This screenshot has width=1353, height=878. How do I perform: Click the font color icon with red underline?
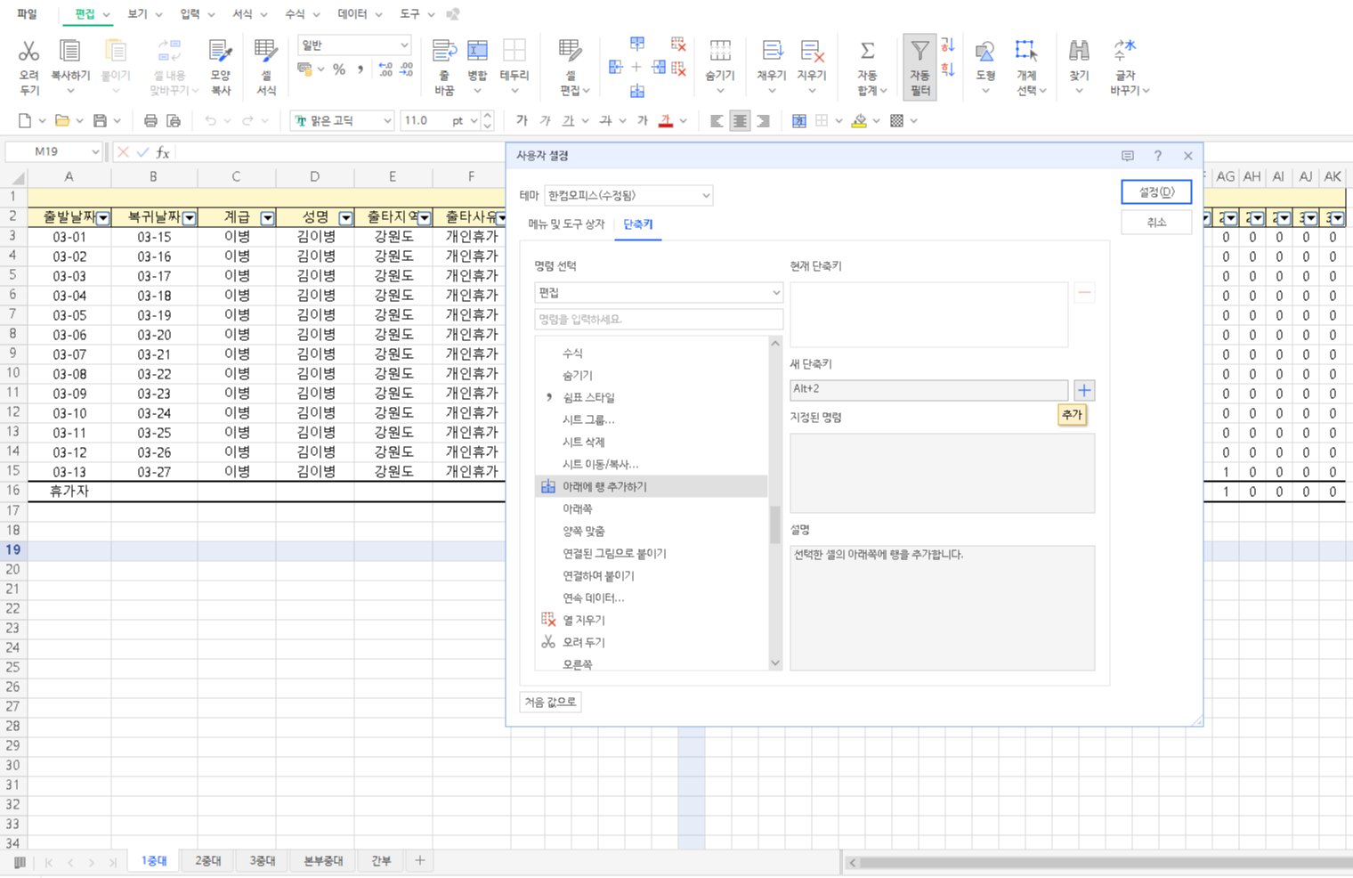coord(666,120)
